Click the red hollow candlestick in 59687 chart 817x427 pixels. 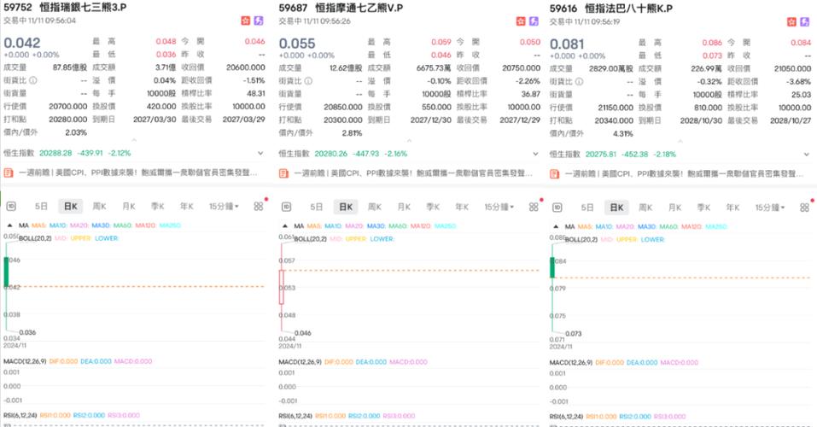tap(282, 287)
